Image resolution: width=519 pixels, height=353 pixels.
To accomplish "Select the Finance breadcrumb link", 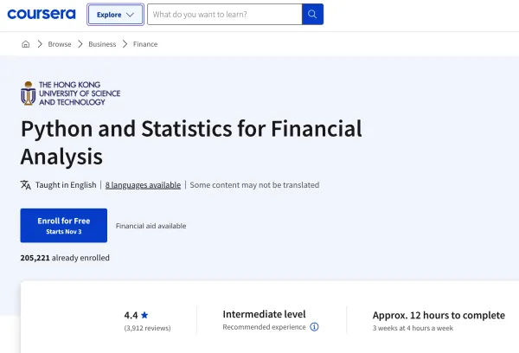I will tap(145, 44).
